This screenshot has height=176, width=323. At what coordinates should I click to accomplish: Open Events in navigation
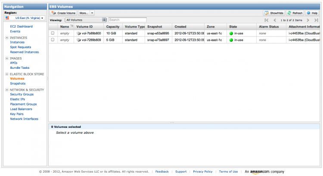coord(15,31)
